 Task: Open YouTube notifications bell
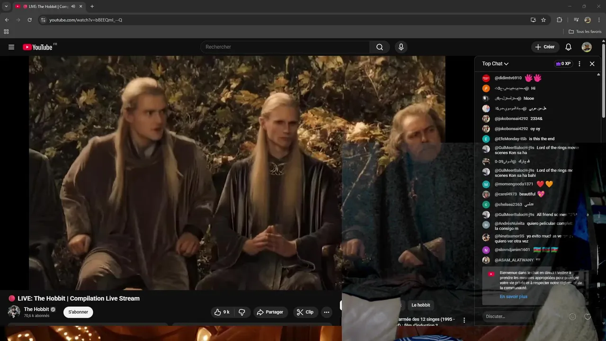pyautogui.click(x=569, y=47)
